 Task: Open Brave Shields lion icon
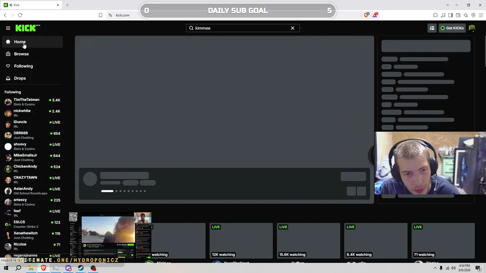pyautogui.click(x=366, y=15)
